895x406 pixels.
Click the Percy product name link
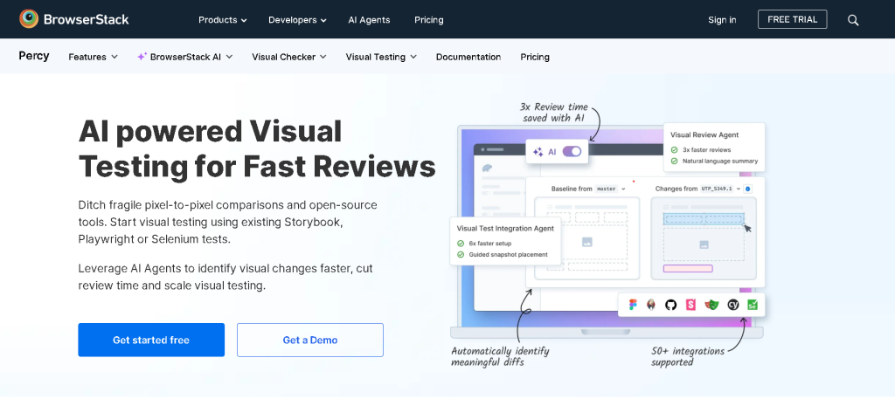34,56
